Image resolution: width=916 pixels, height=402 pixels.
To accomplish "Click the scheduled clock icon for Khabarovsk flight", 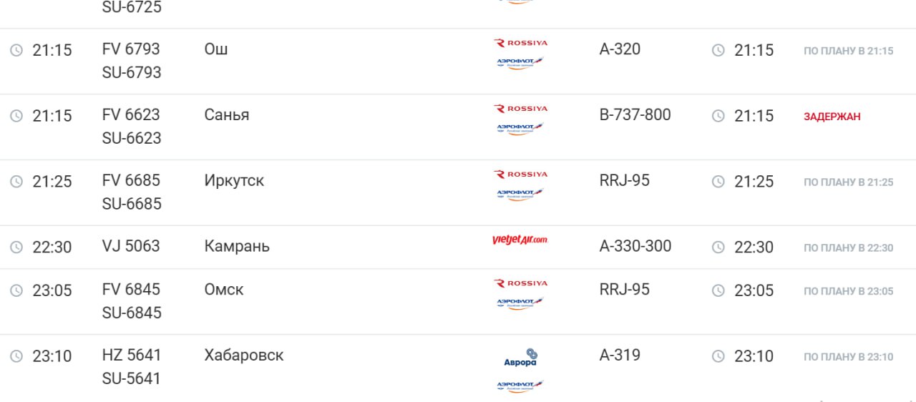I will click(16, 356).
